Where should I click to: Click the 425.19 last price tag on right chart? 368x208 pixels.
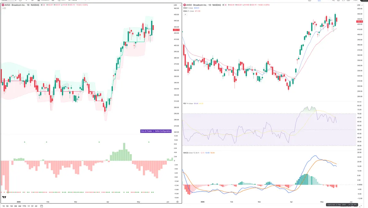359,21
